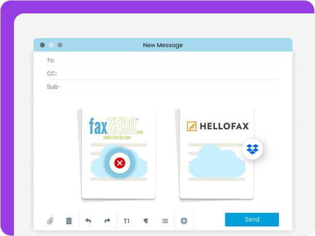Click the light middle window dot
The image size is (315, 236).
51,45
